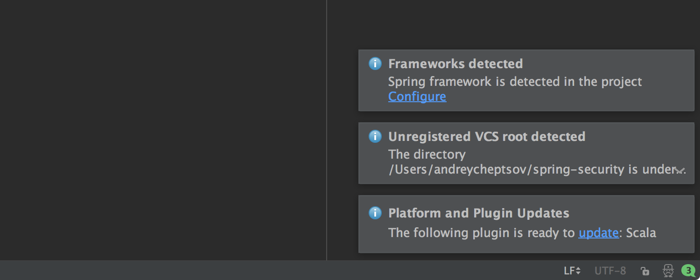Image resolution: width=700 pixels, height=280 pixels.
Task: Click the info icon beside "Unregistered VCS root detected"
Action: point(375,136)
